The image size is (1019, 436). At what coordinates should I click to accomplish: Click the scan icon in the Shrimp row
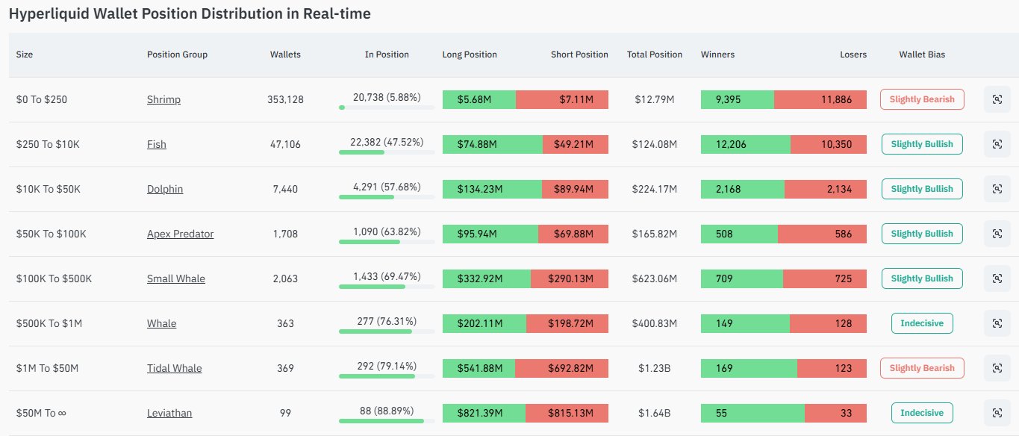coord(997,99)
